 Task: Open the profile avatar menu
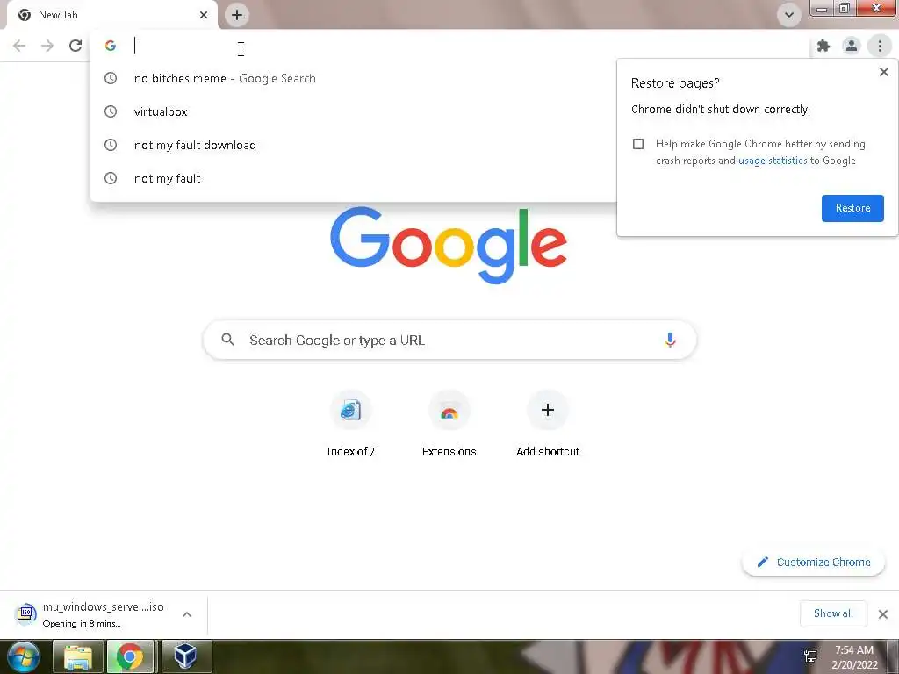point(852,46)
